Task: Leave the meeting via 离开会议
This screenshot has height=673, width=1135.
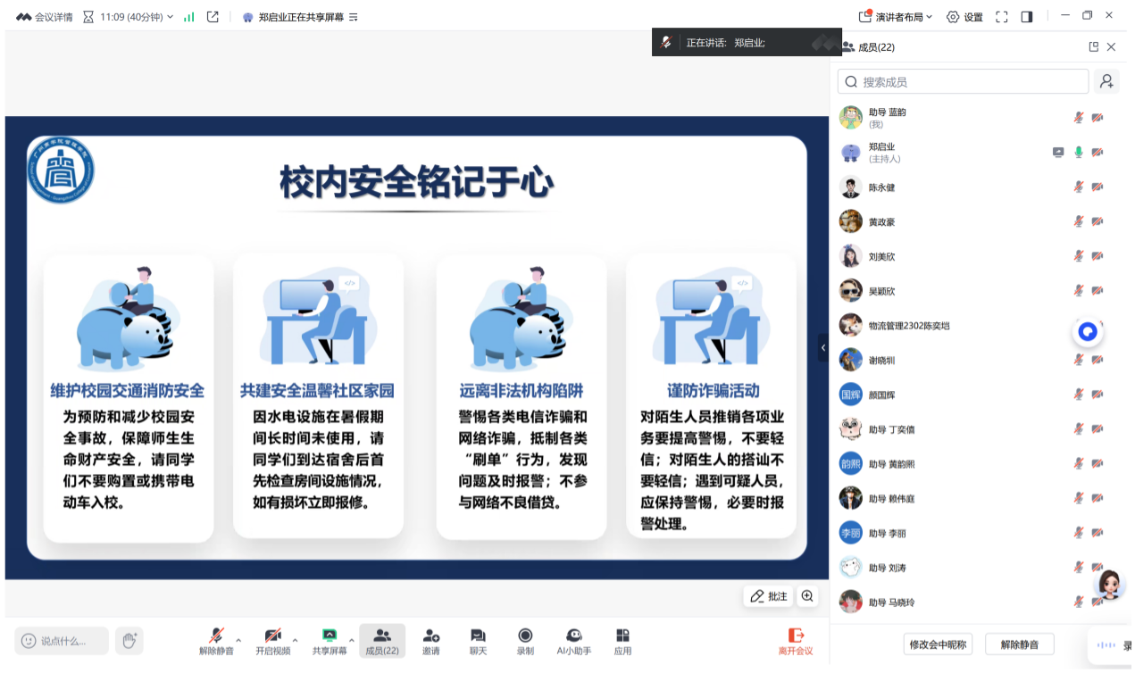Action: [x=793, y=640]
